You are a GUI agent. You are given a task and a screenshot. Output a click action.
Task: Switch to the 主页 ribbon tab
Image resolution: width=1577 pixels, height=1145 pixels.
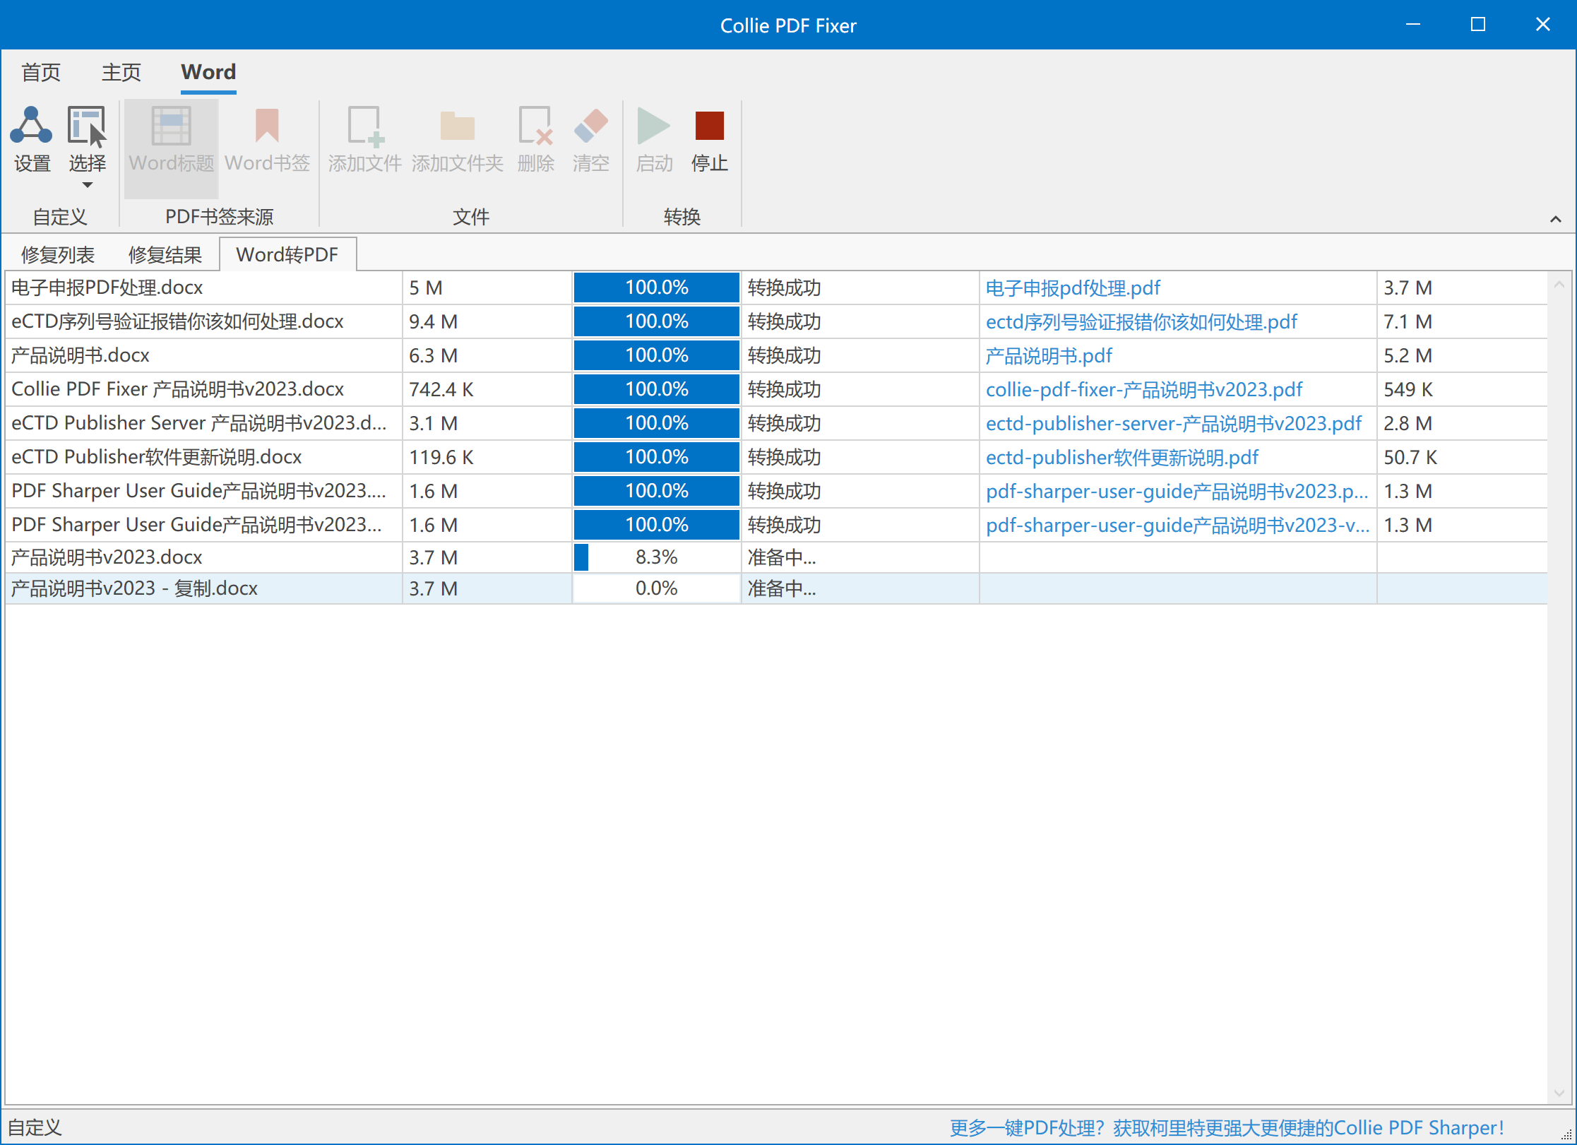point(121,72)
